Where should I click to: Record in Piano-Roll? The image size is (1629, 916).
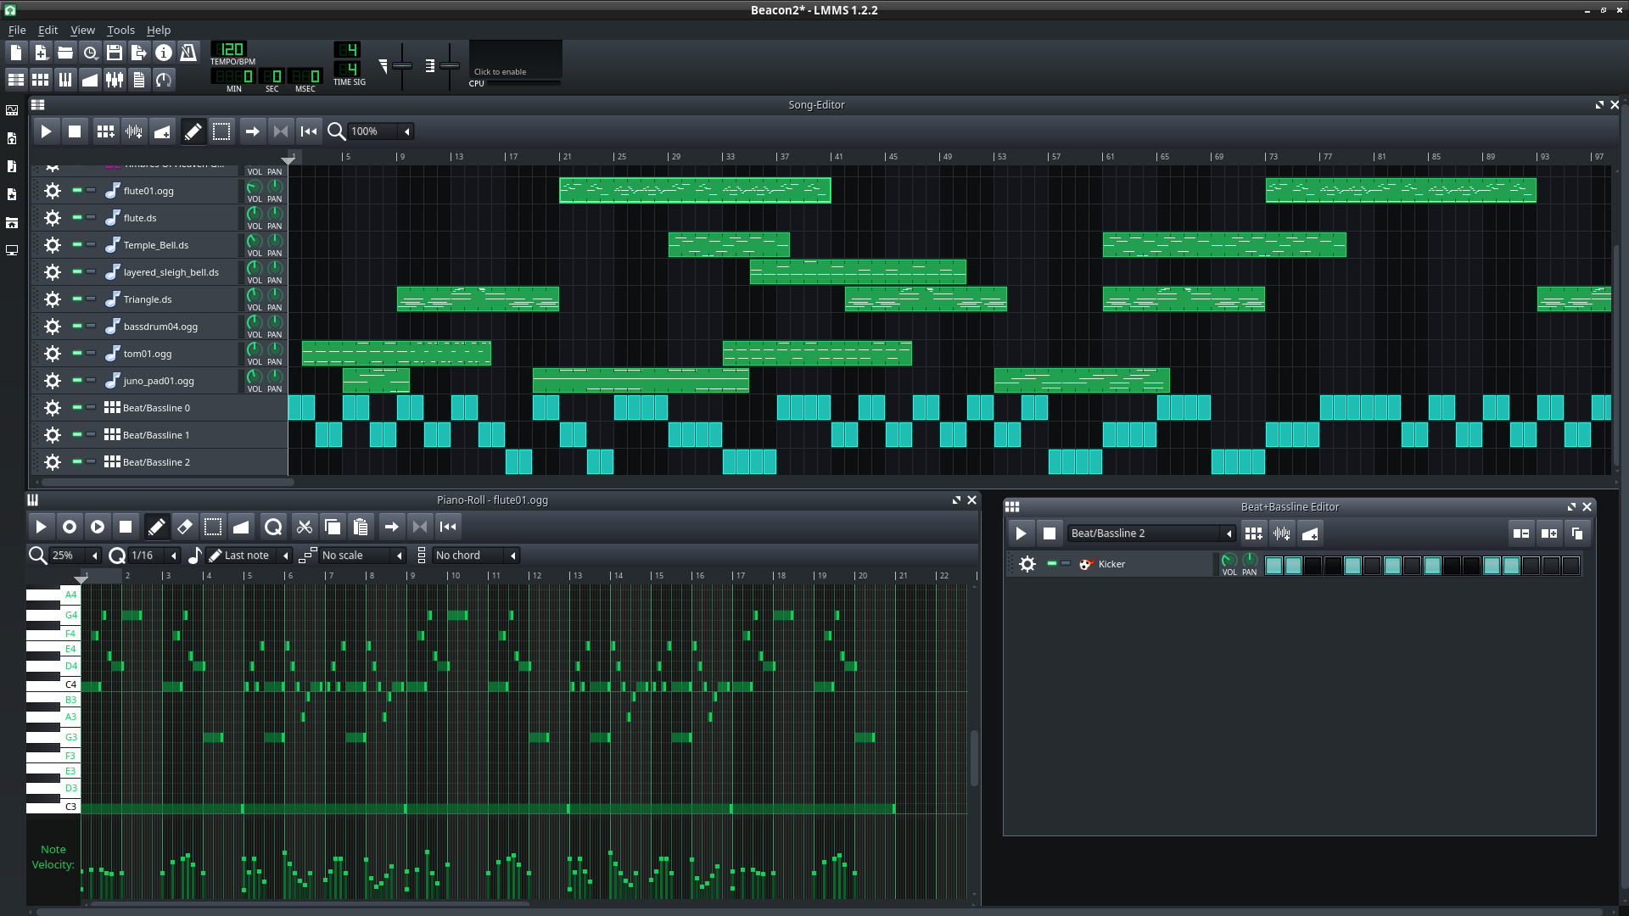(70, 527)
